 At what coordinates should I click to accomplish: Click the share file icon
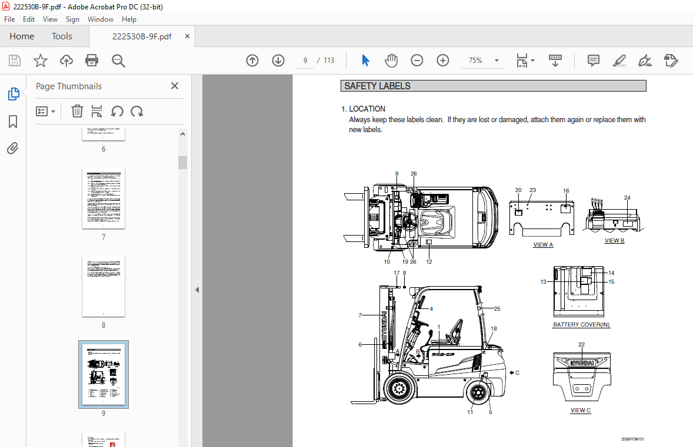pyautogui.click(x=671, y=61)
